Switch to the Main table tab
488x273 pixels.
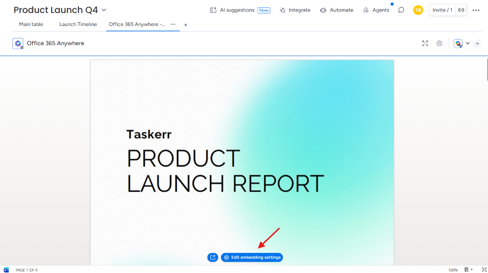click(x=31, y=24)
